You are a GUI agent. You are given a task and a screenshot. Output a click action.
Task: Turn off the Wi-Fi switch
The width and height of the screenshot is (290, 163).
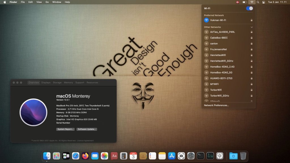pyautogui.click(x=249, y=8)
